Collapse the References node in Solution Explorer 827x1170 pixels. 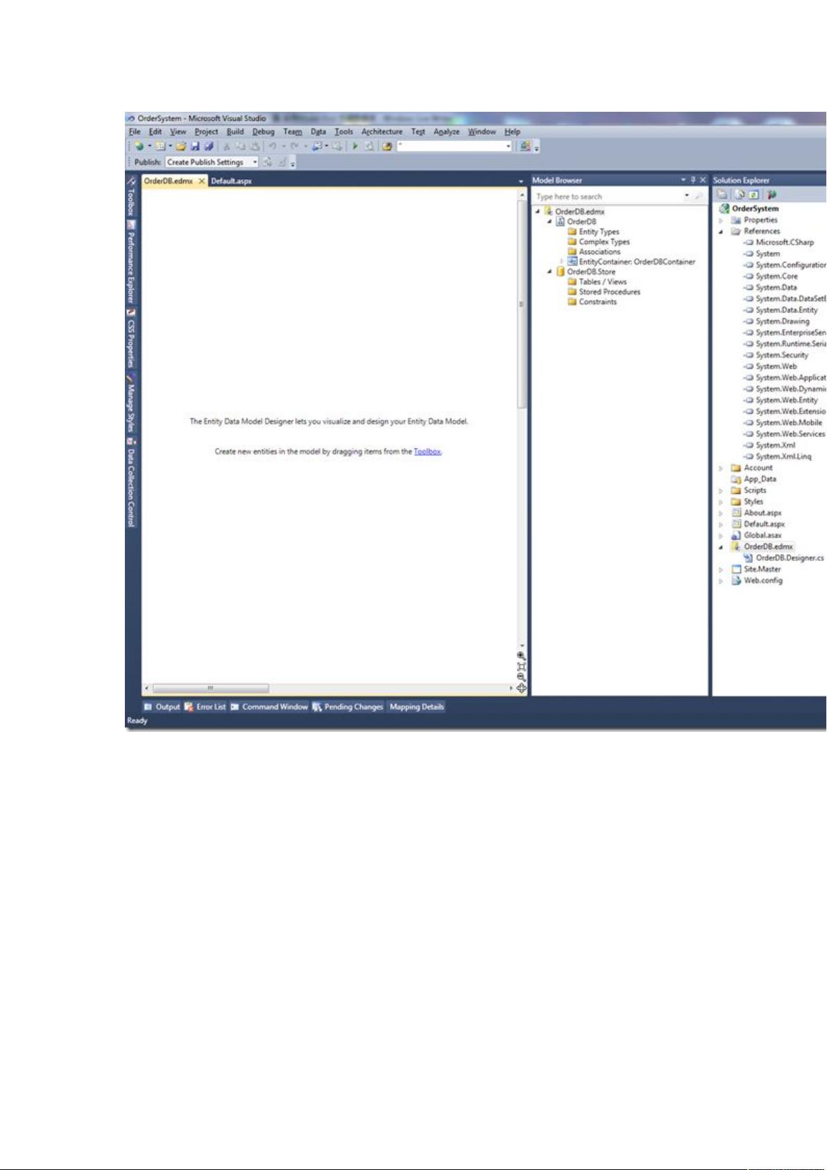pos(721,231)
